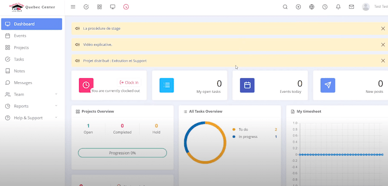This screenshot has height=186, width=388.
Task: Open the language globe icon
Action: (x=312, y=7)
